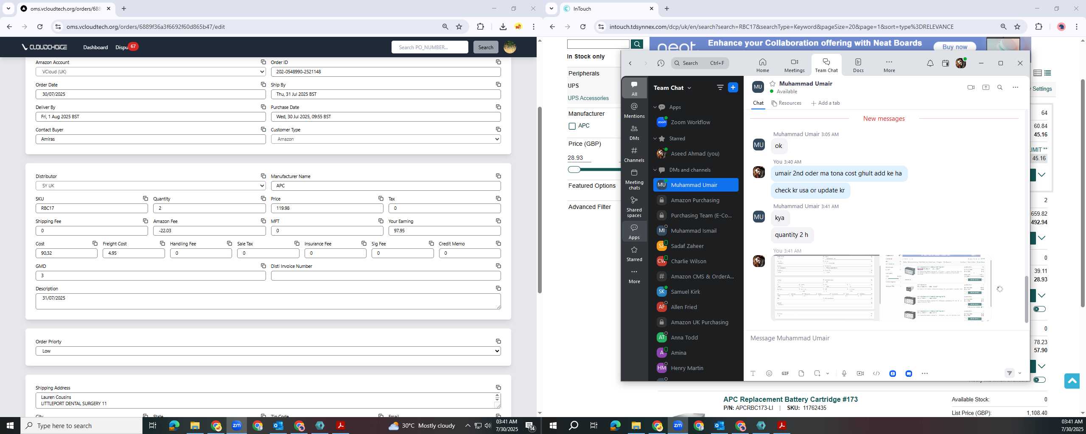The height and width of the screenshot is (434, 1086).
Task: Copy the SKU field value
Action: (x=145, y=198)
